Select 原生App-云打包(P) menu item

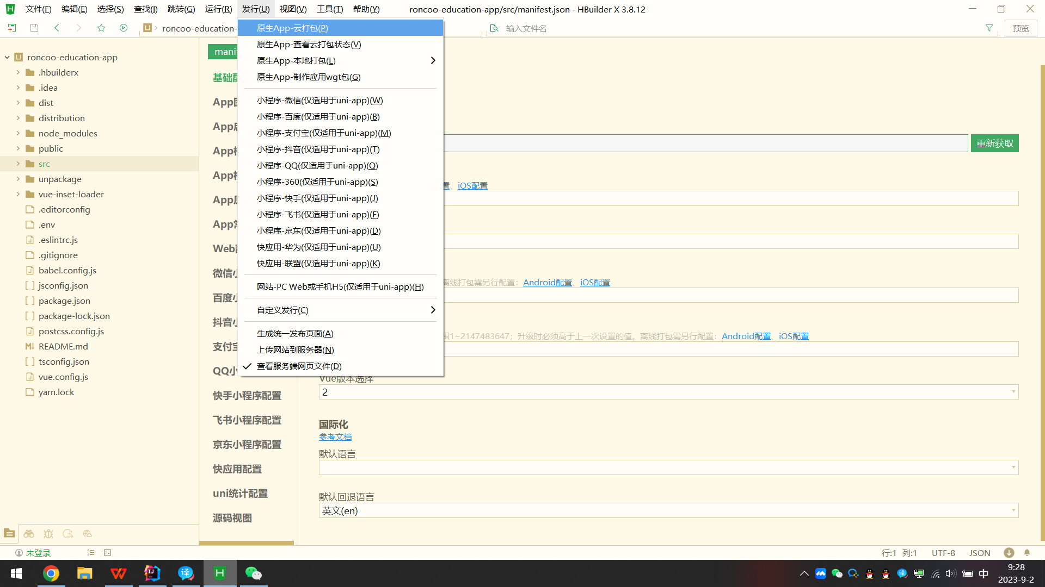click(x=341, y=28)
